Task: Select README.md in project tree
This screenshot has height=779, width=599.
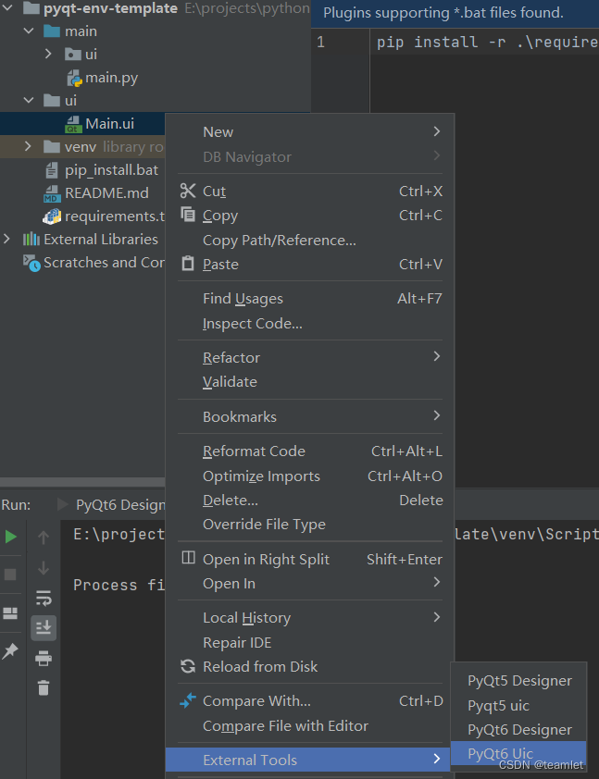Action: click(106, 193)
